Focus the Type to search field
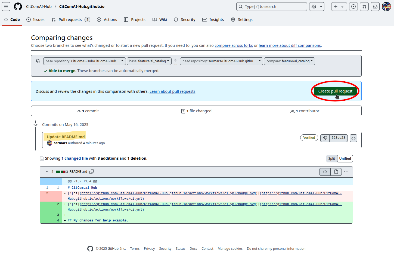 (x=271, y=7)
